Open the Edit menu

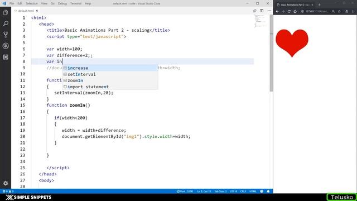(x=20, y=3)
